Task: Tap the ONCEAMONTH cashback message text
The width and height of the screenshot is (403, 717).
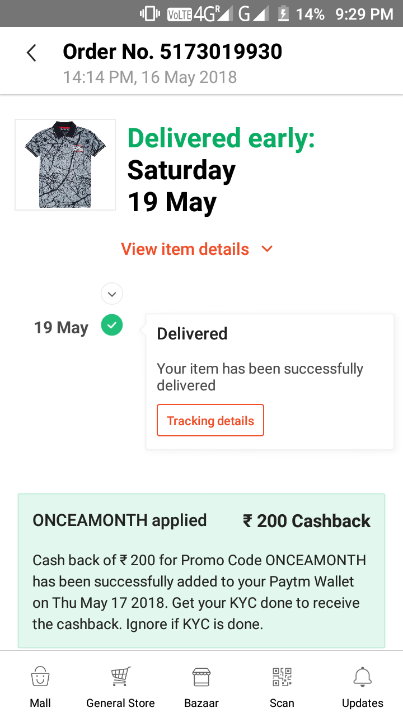Action: (199, 592)
